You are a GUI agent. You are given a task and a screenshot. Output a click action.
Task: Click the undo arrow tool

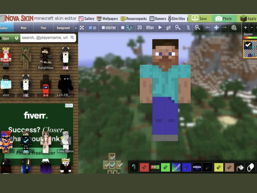coord(134,167)
